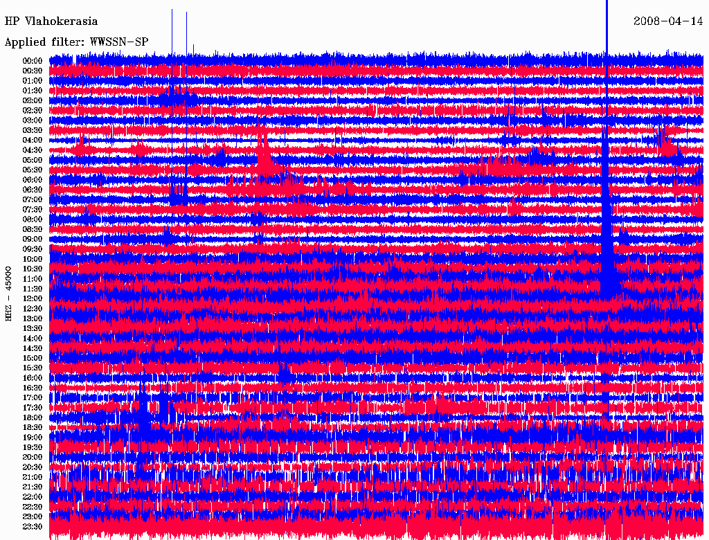The width and height of the screenshot is (709, 540).
Task: Click the 22:30 time label
Action: coord(33,507)
